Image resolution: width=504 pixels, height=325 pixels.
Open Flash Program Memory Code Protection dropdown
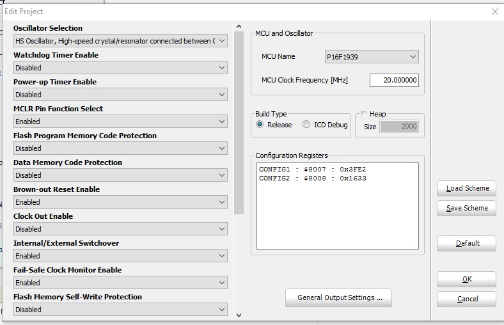pos(120,148)
